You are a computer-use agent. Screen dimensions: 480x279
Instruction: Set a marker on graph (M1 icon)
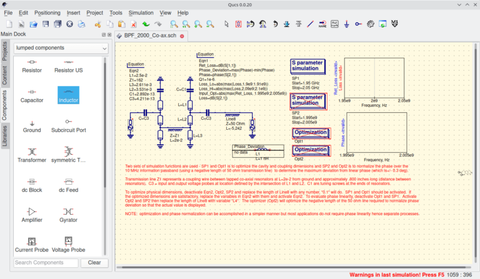click(x=394, y=24)
